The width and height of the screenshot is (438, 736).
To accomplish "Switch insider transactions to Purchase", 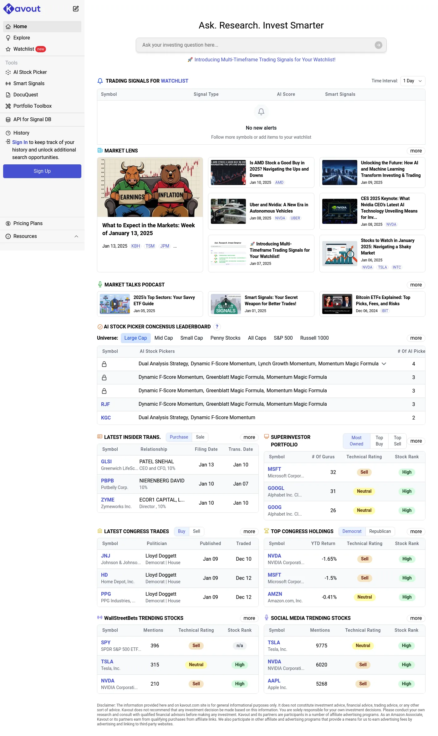I will [x=179, y=437].
